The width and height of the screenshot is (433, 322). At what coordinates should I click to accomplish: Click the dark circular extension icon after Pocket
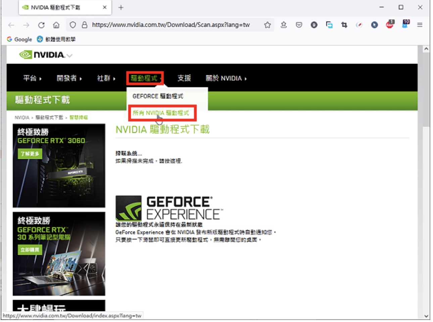coord(314,25)
